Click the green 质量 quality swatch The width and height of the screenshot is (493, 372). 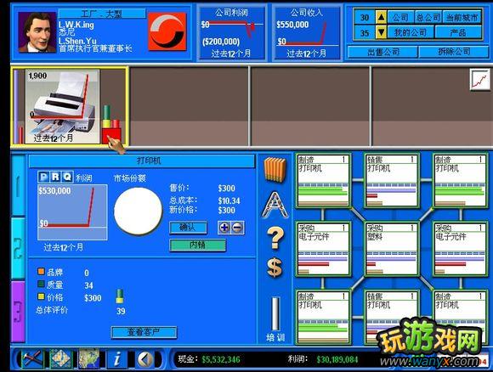(x=41, y=284)
